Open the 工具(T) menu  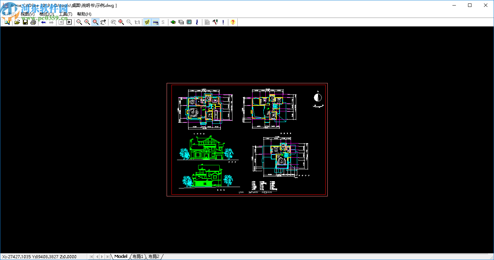pyautogui.click(x=65, y=14)
